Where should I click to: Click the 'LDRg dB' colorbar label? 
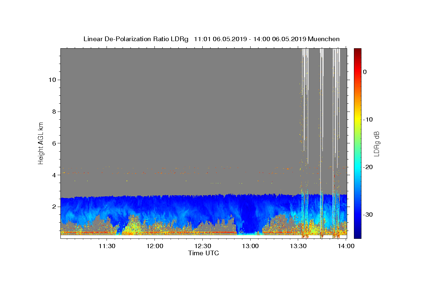click(x=376, y=144)
